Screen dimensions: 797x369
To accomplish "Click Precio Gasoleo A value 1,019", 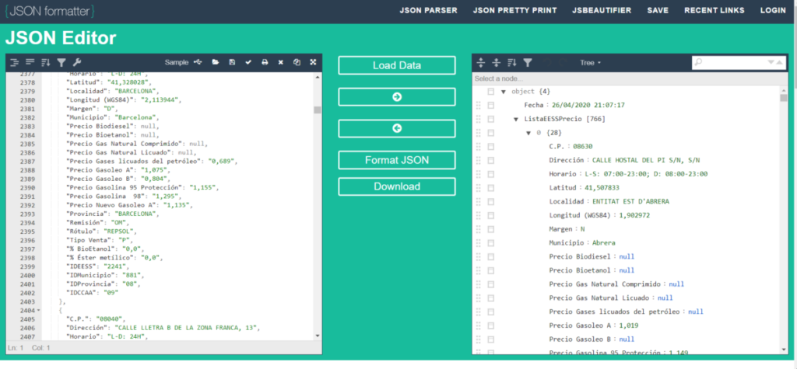I will click(629, 325).
